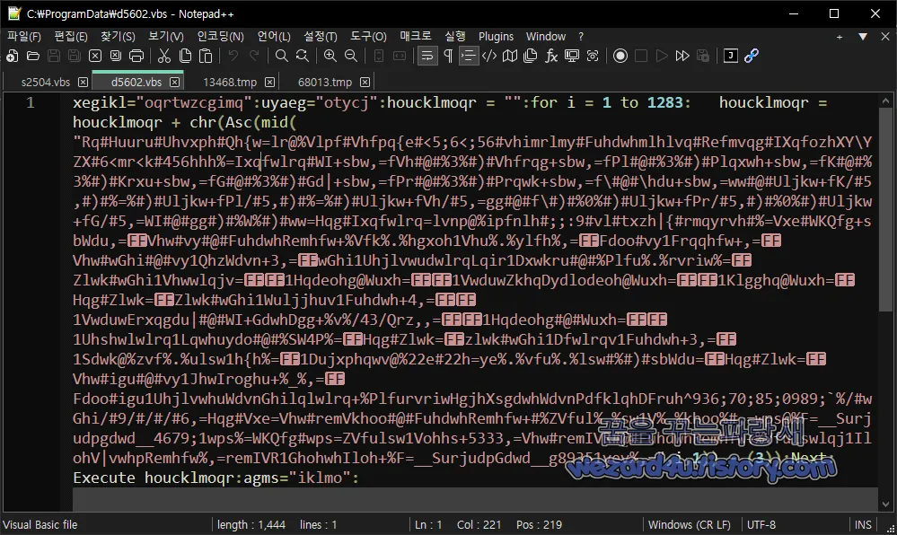Image resolution: width=897 pixels, height=535 pixels.
Task: Close all files using the toolbar icon
Action: pyautogui.click(x=116, y=56)
